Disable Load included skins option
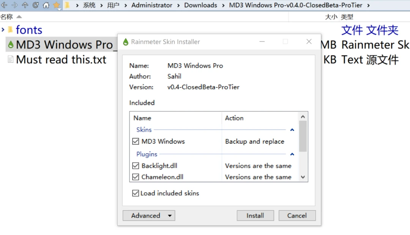 pos(135,193)
